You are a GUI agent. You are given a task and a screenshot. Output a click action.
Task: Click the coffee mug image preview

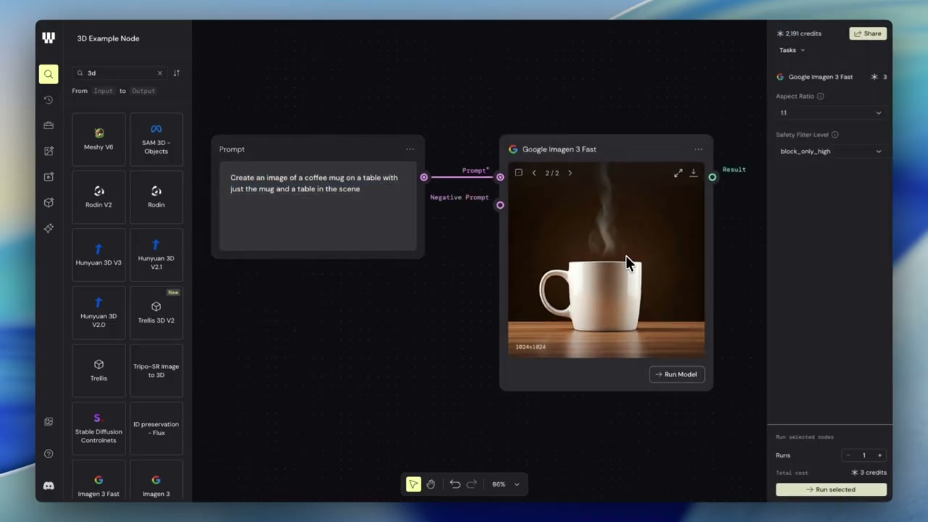click(x=606, y=261)
